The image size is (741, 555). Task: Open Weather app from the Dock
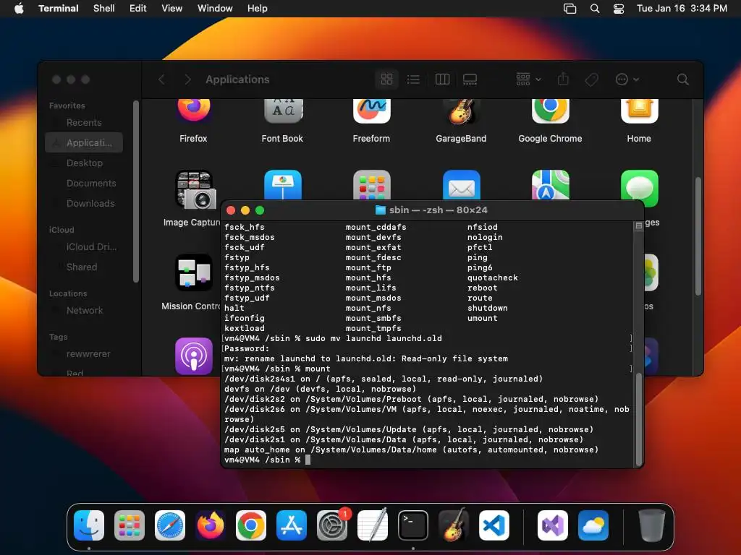[x=593, y=525]
